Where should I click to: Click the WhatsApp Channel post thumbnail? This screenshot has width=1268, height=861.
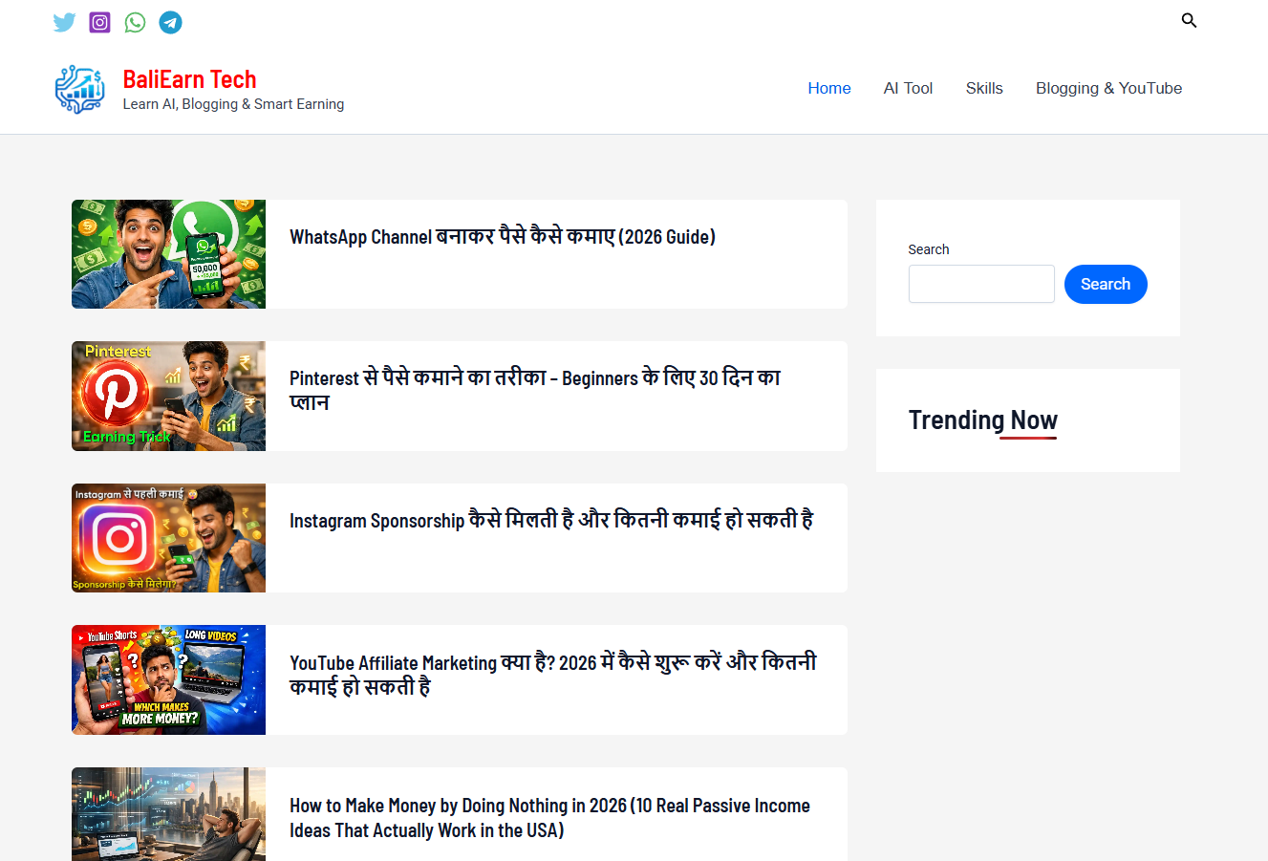168,254
